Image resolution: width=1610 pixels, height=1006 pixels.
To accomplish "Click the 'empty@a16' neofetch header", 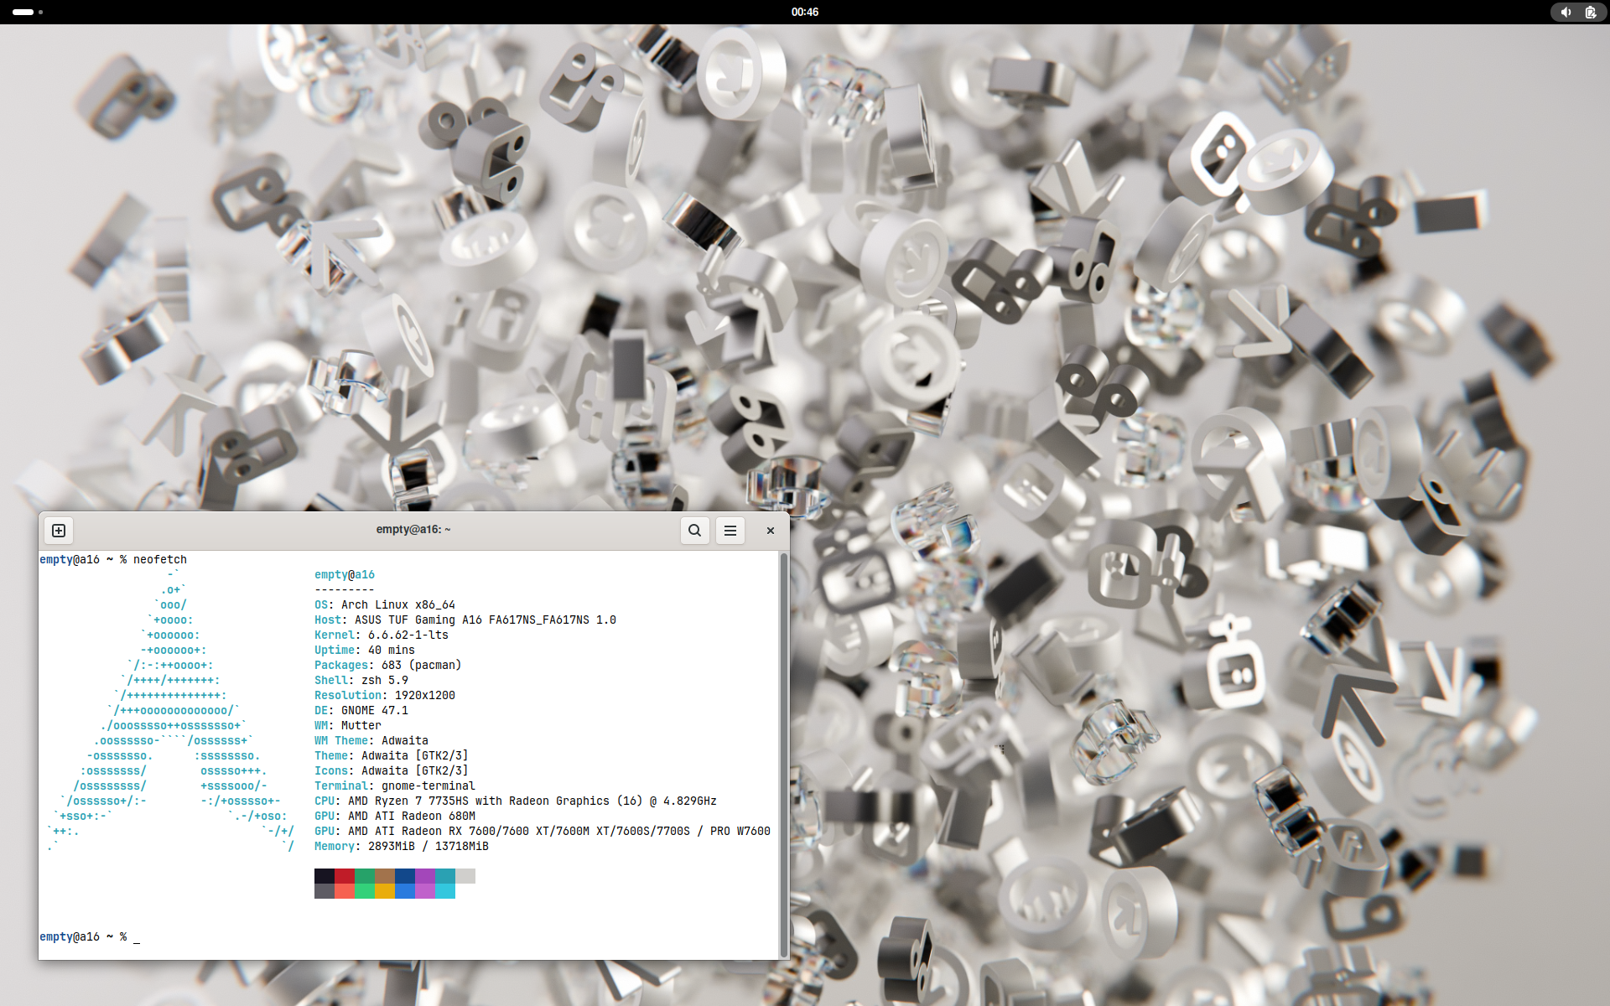I will (345, 574).
